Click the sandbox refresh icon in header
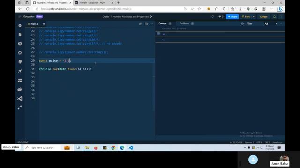 (x=212, y=17)
